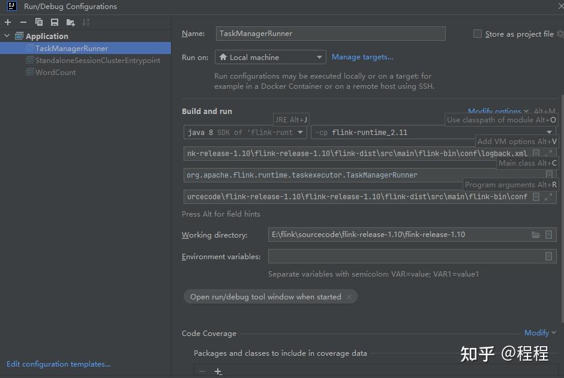Open the java 8 SDK dropdown
This screenshot has width=564, height=378.
[x=245, y=133]
